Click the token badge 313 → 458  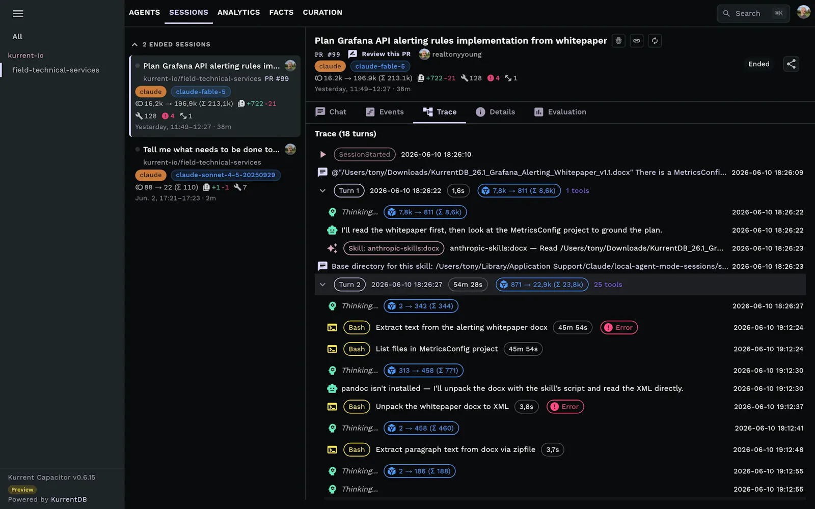tap(423, 371)
